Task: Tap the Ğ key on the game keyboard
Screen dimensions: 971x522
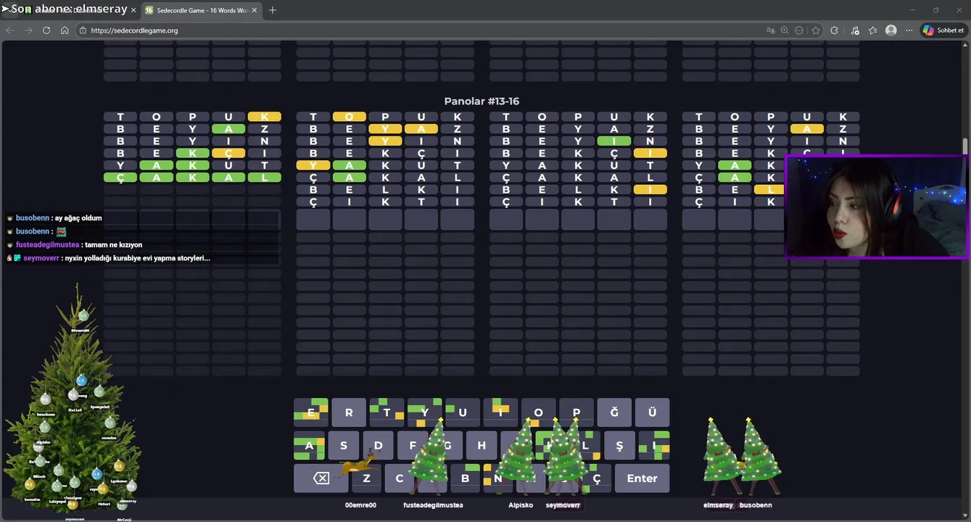Action: point(614,413)
